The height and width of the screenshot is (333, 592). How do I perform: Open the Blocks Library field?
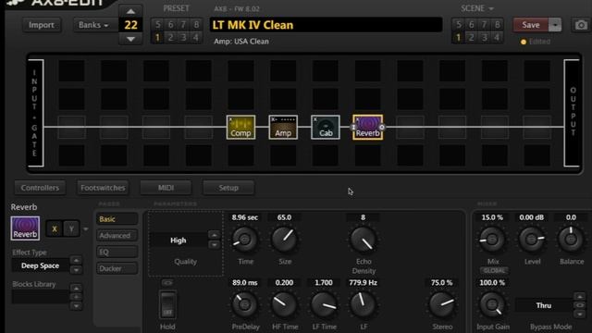[x=40, y=297]
